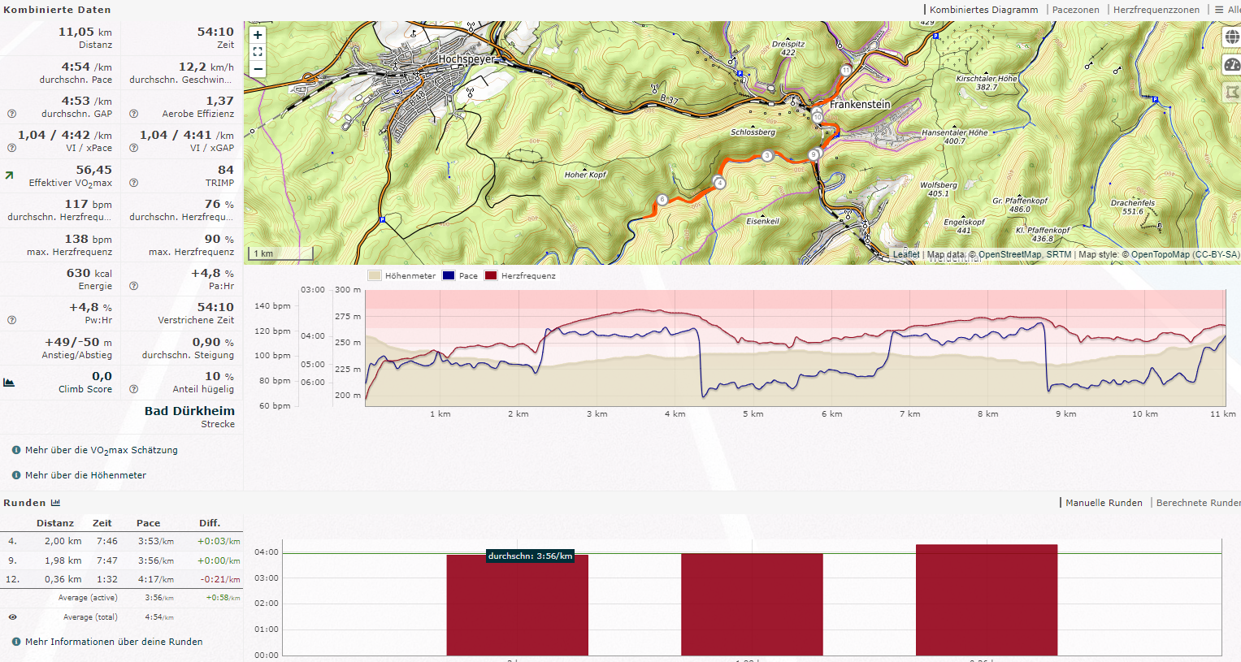
Task: Click the speedometer icon on the map
Action: click(x=1232, y=65)
